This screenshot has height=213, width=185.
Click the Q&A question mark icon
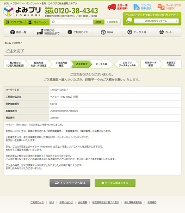click(103, 32)
